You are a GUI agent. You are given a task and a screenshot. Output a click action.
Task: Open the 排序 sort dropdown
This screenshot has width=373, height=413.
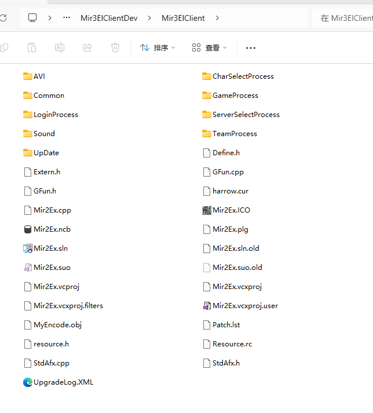point(158,47)
